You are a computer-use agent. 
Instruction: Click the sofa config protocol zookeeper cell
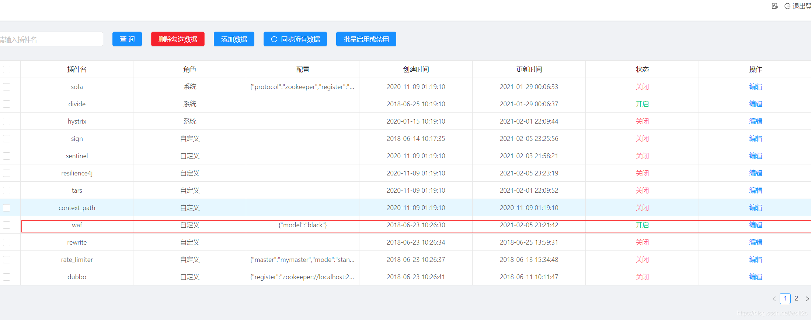[303, 87]
